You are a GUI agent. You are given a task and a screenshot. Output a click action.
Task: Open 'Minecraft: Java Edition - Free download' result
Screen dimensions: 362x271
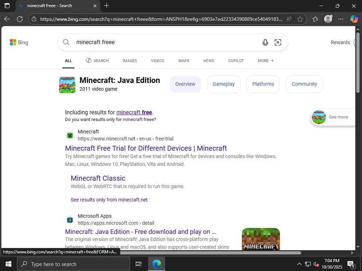click(141, 232)
